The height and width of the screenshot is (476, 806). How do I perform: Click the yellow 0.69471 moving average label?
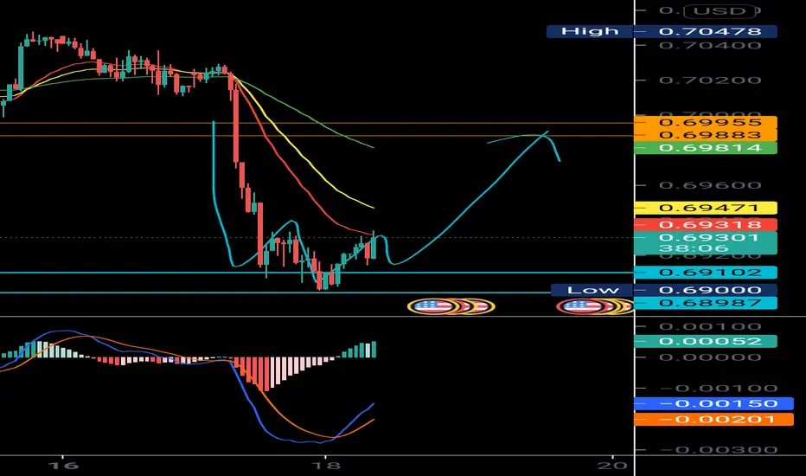click(x=706, y=208)
